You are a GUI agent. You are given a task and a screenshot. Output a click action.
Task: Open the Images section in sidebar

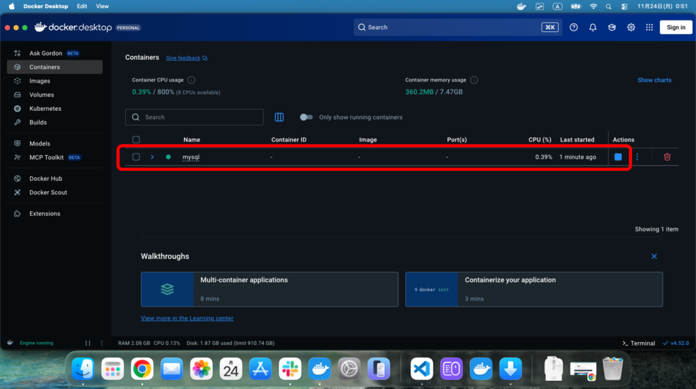pyautogui.click(x=39, y=81)
